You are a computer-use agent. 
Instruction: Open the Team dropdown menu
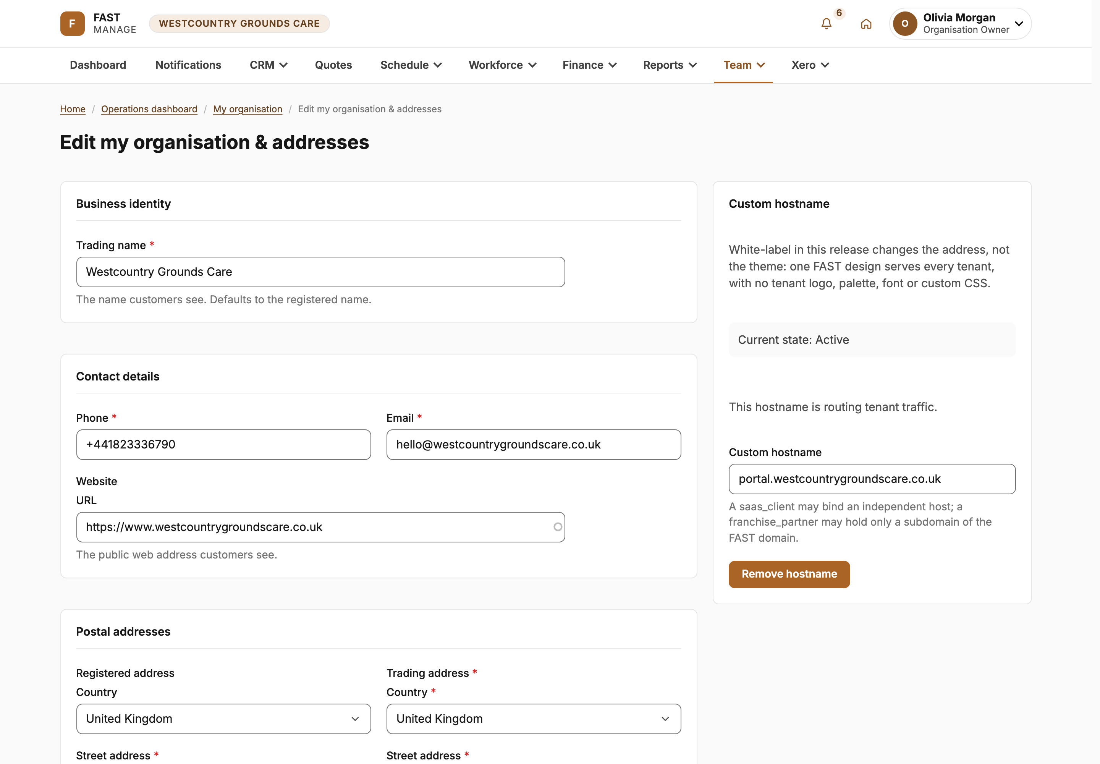743,65
